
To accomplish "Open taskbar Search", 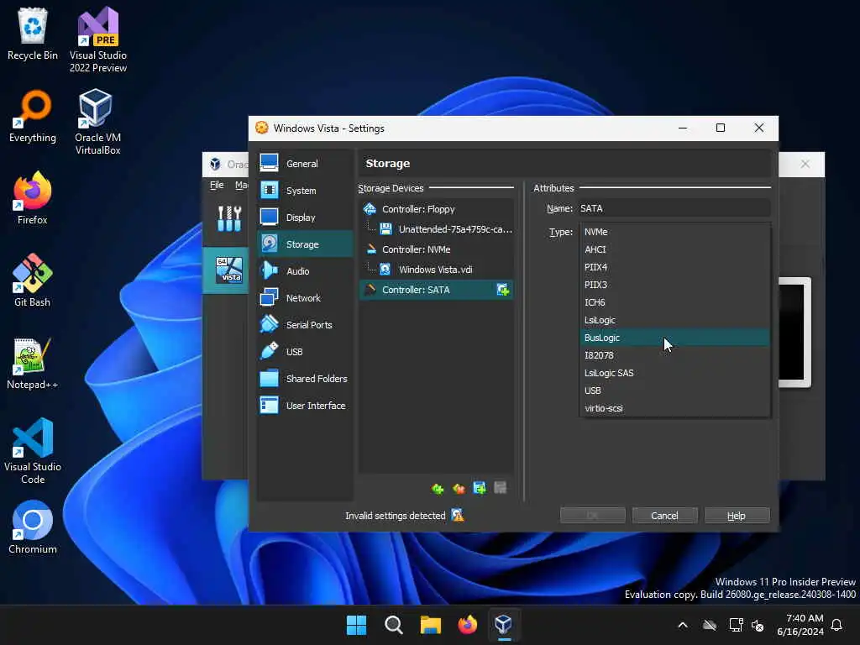I will pos(393,625).
